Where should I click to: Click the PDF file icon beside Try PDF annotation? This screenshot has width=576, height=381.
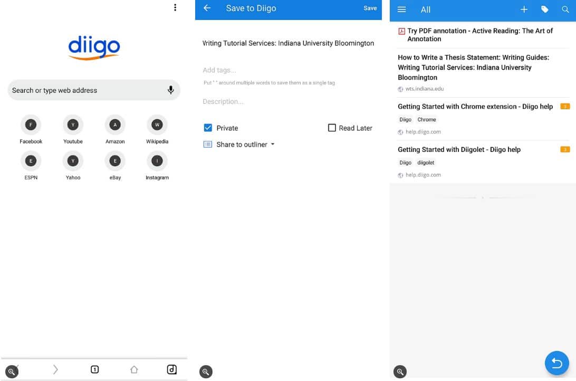(x=401, y=31)
